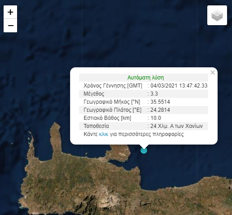Click the Τοποθεσία row label
The width and height of the screenshot is (232, 215).
96,126
